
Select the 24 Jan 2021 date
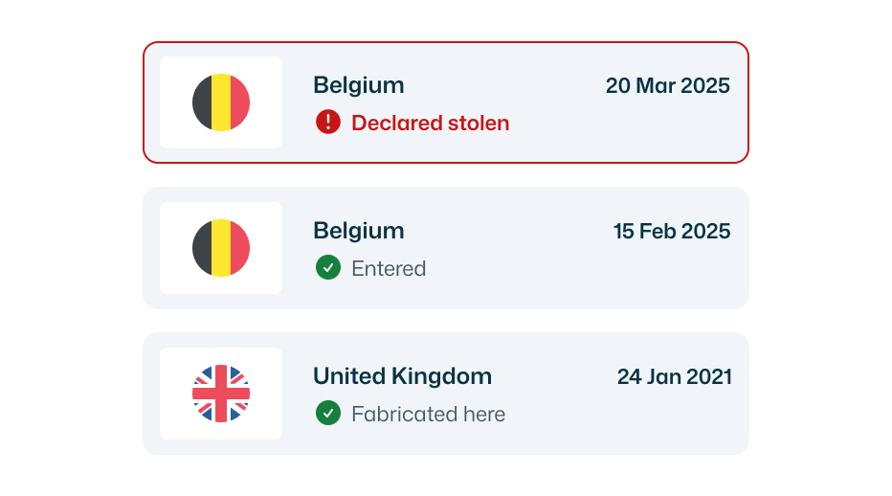[x=674, y=376]
